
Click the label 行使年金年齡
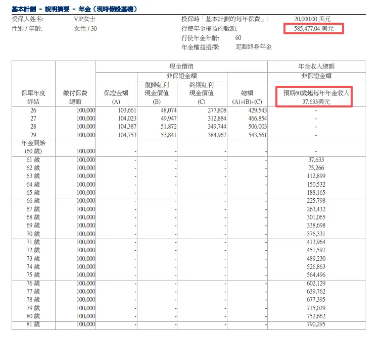click(200, 38)
